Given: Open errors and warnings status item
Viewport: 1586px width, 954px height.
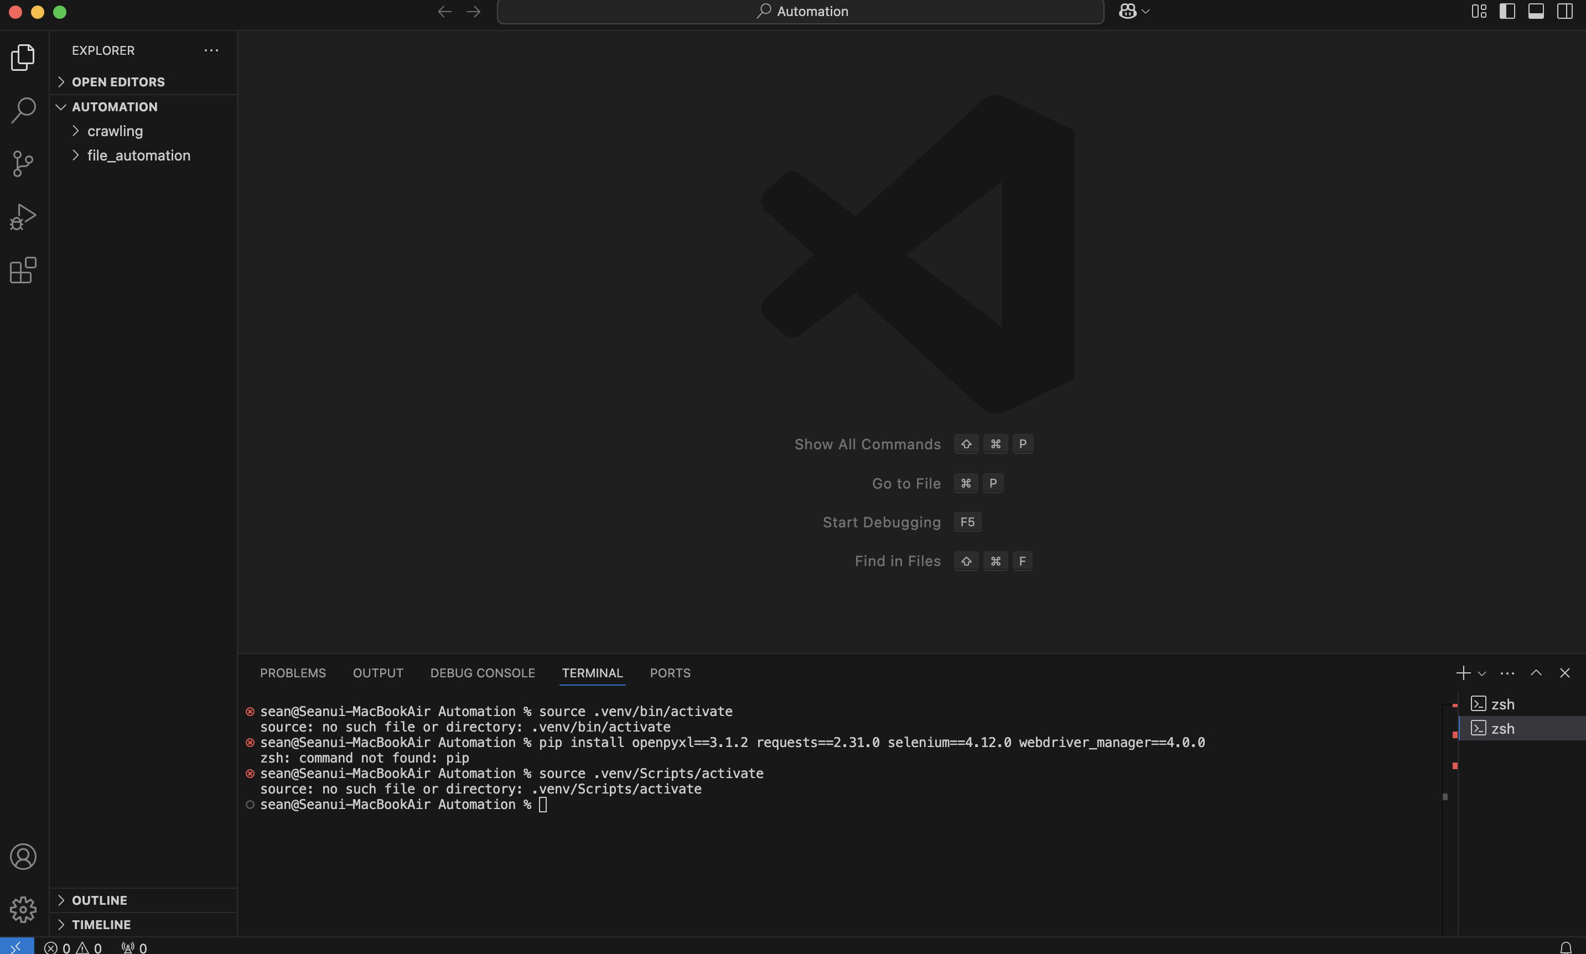Looking at the screenshot, I should [x=72, y=947].
